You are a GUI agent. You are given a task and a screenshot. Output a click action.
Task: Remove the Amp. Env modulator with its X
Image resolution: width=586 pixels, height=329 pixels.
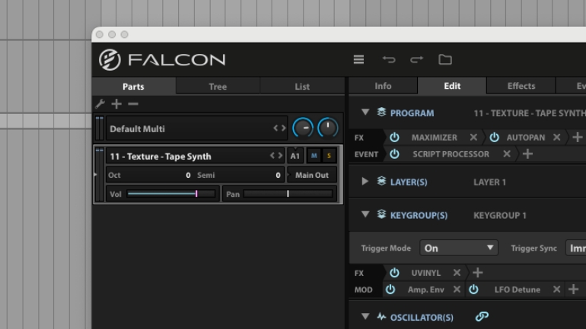pos(457,289)
